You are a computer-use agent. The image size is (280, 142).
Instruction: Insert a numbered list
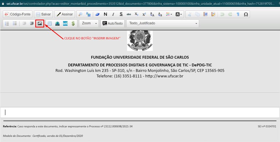(7, 23)
